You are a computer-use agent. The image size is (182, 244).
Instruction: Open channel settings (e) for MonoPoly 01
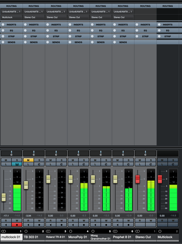[x=84, y=164]
